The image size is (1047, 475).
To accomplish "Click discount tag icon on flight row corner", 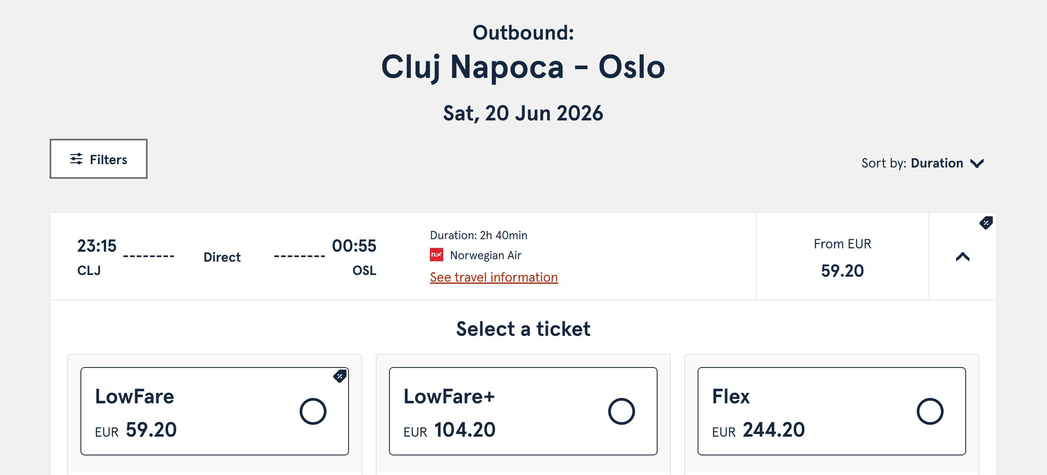I will [x=986, y=223].
